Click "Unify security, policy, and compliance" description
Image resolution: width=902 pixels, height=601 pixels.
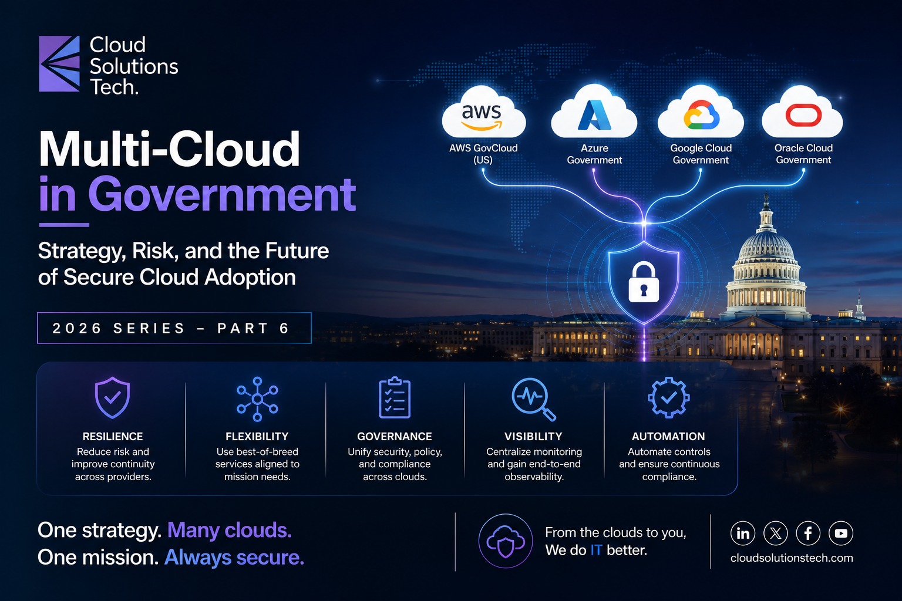pyautogui.click(x=395, y=464)
